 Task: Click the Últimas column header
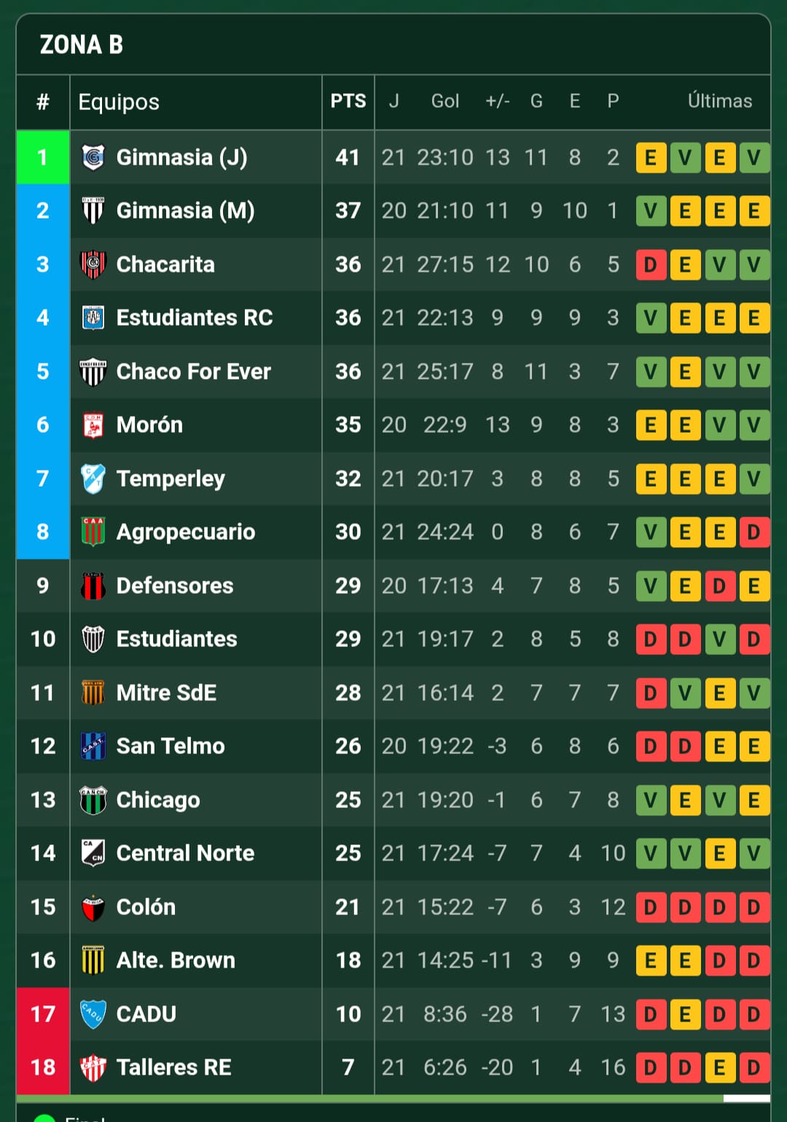tap(720, 101)
